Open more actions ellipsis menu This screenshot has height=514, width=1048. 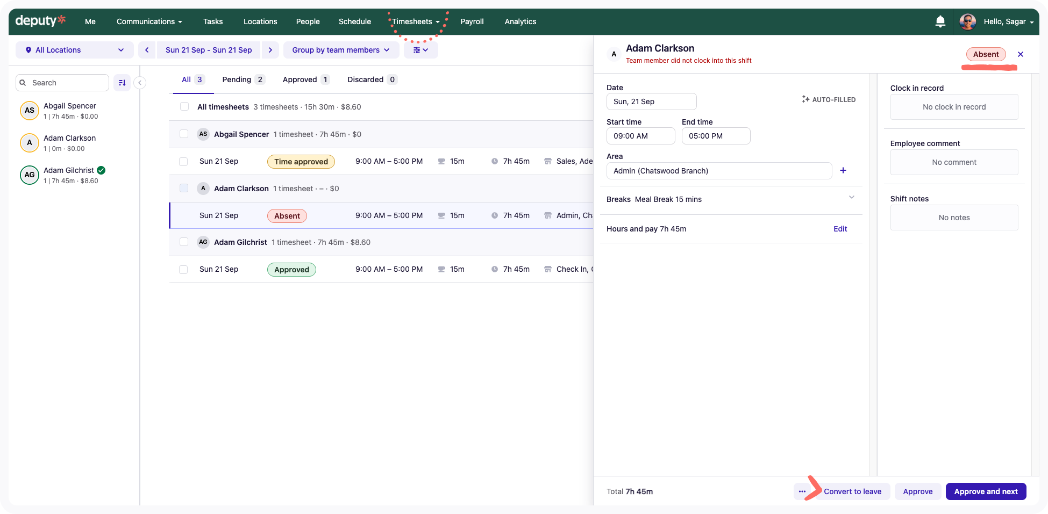tap(802, 491)
